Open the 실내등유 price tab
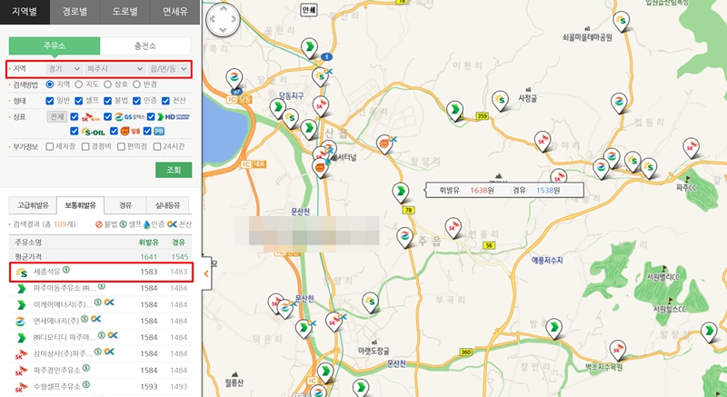 tap(167, 205)
